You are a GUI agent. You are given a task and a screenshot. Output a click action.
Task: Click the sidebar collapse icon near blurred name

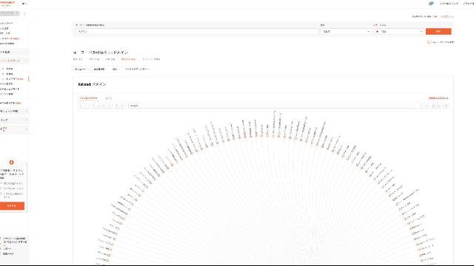tap(24, 14)
